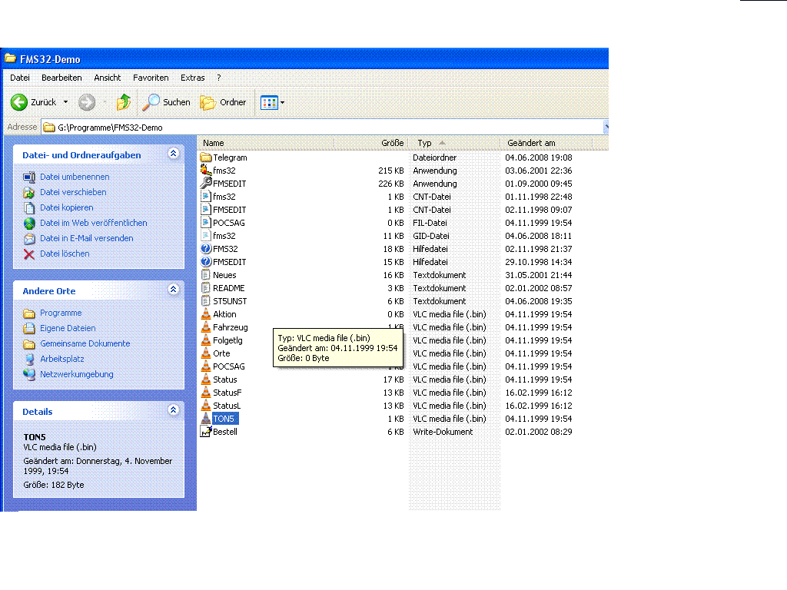Open the ? help menu
This screenshot has width=787, height=590.
[219, 78]
